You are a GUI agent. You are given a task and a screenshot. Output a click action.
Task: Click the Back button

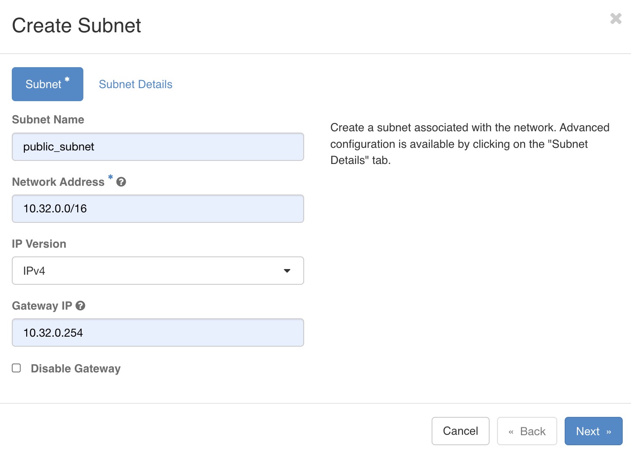point(527,431)
